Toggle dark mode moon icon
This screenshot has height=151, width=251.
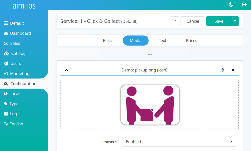click(231, 5)
